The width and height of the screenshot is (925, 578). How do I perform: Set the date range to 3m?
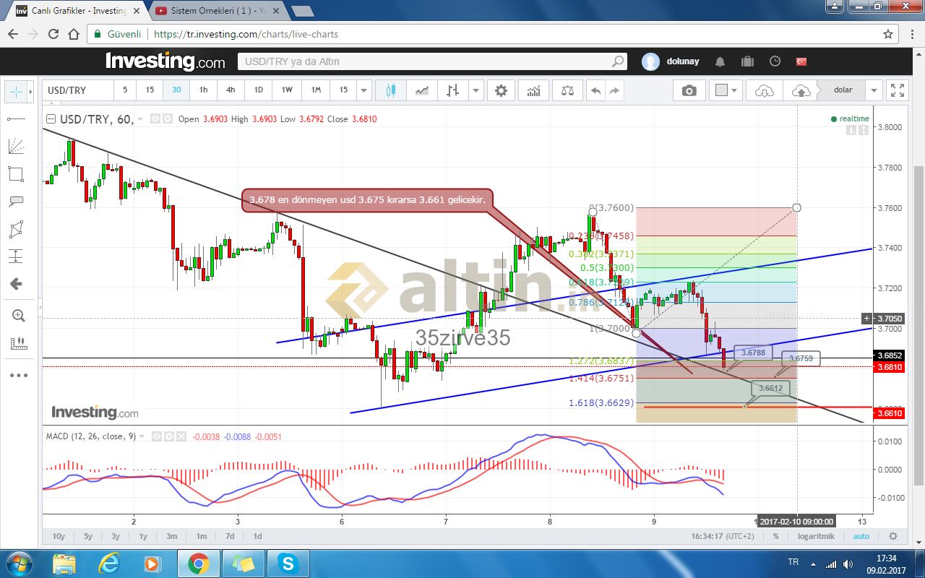coord(172,536)
